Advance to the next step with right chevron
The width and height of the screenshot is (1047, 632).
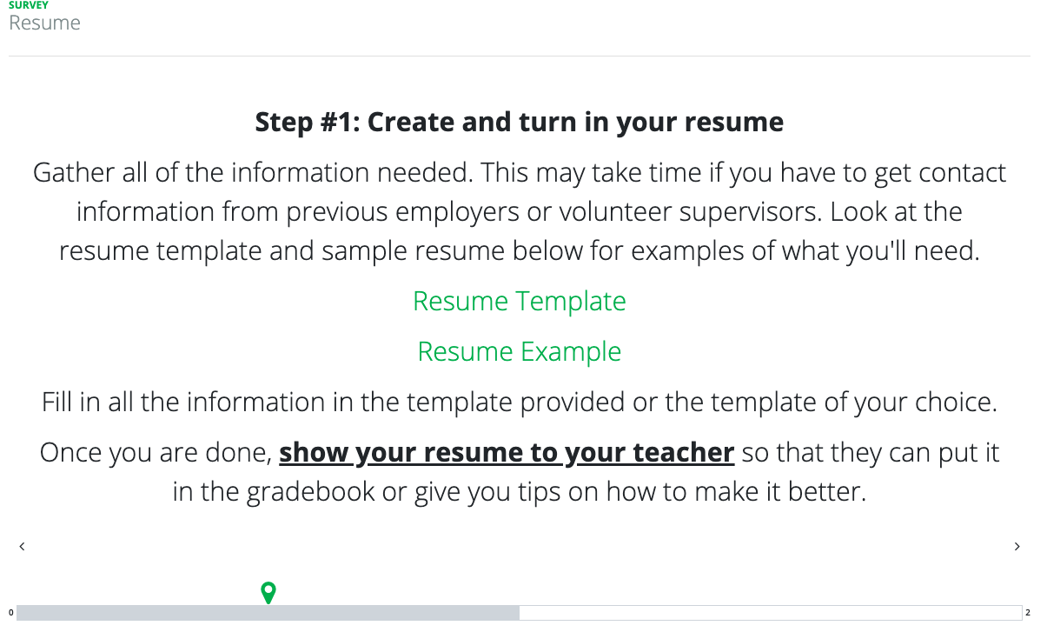(x=1017, y=547)
